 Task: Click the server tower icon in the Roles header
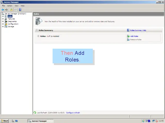[39, 21]
